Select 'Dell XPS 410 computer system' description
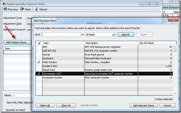 click(101, 51)
